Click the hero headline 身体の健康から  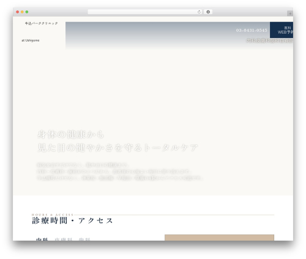71,135
